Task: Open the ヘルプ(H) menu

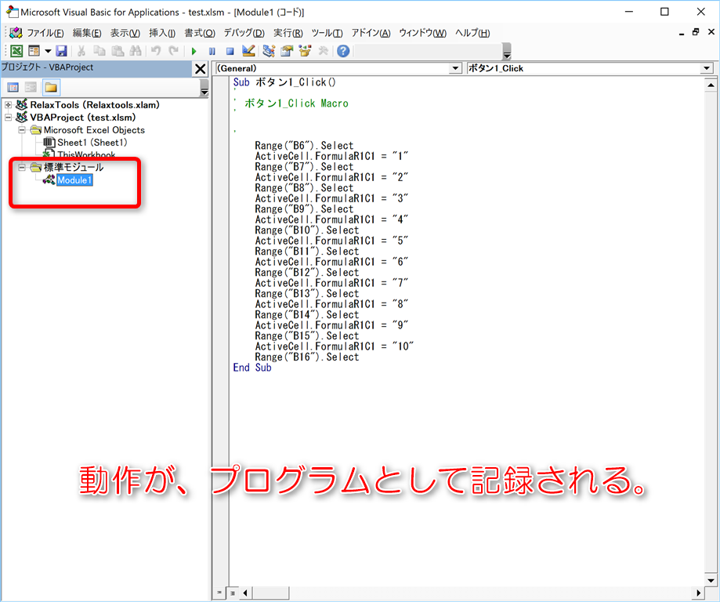Action: click(x=472, y=33)
